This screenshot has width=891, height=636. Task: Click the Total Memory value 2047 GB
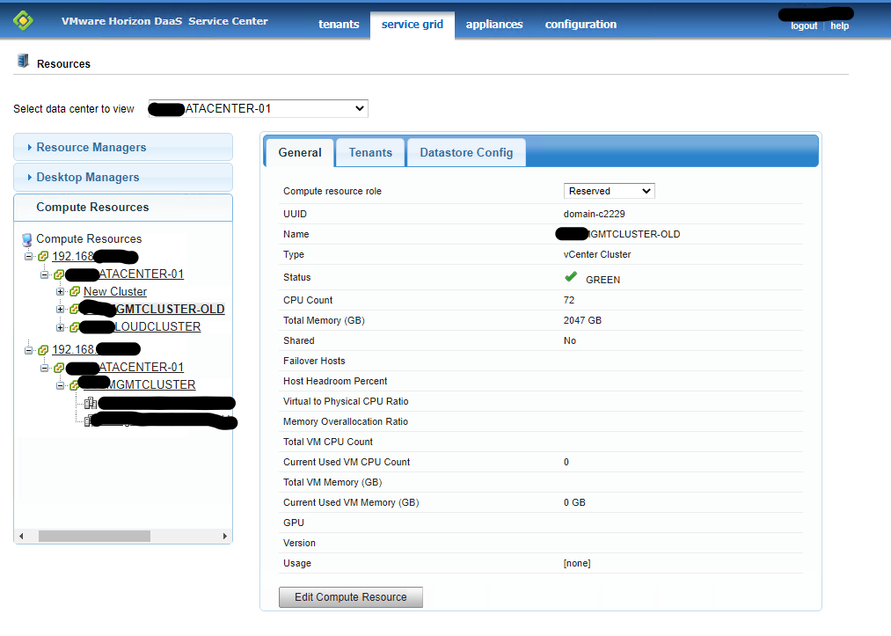click(582, 320)
